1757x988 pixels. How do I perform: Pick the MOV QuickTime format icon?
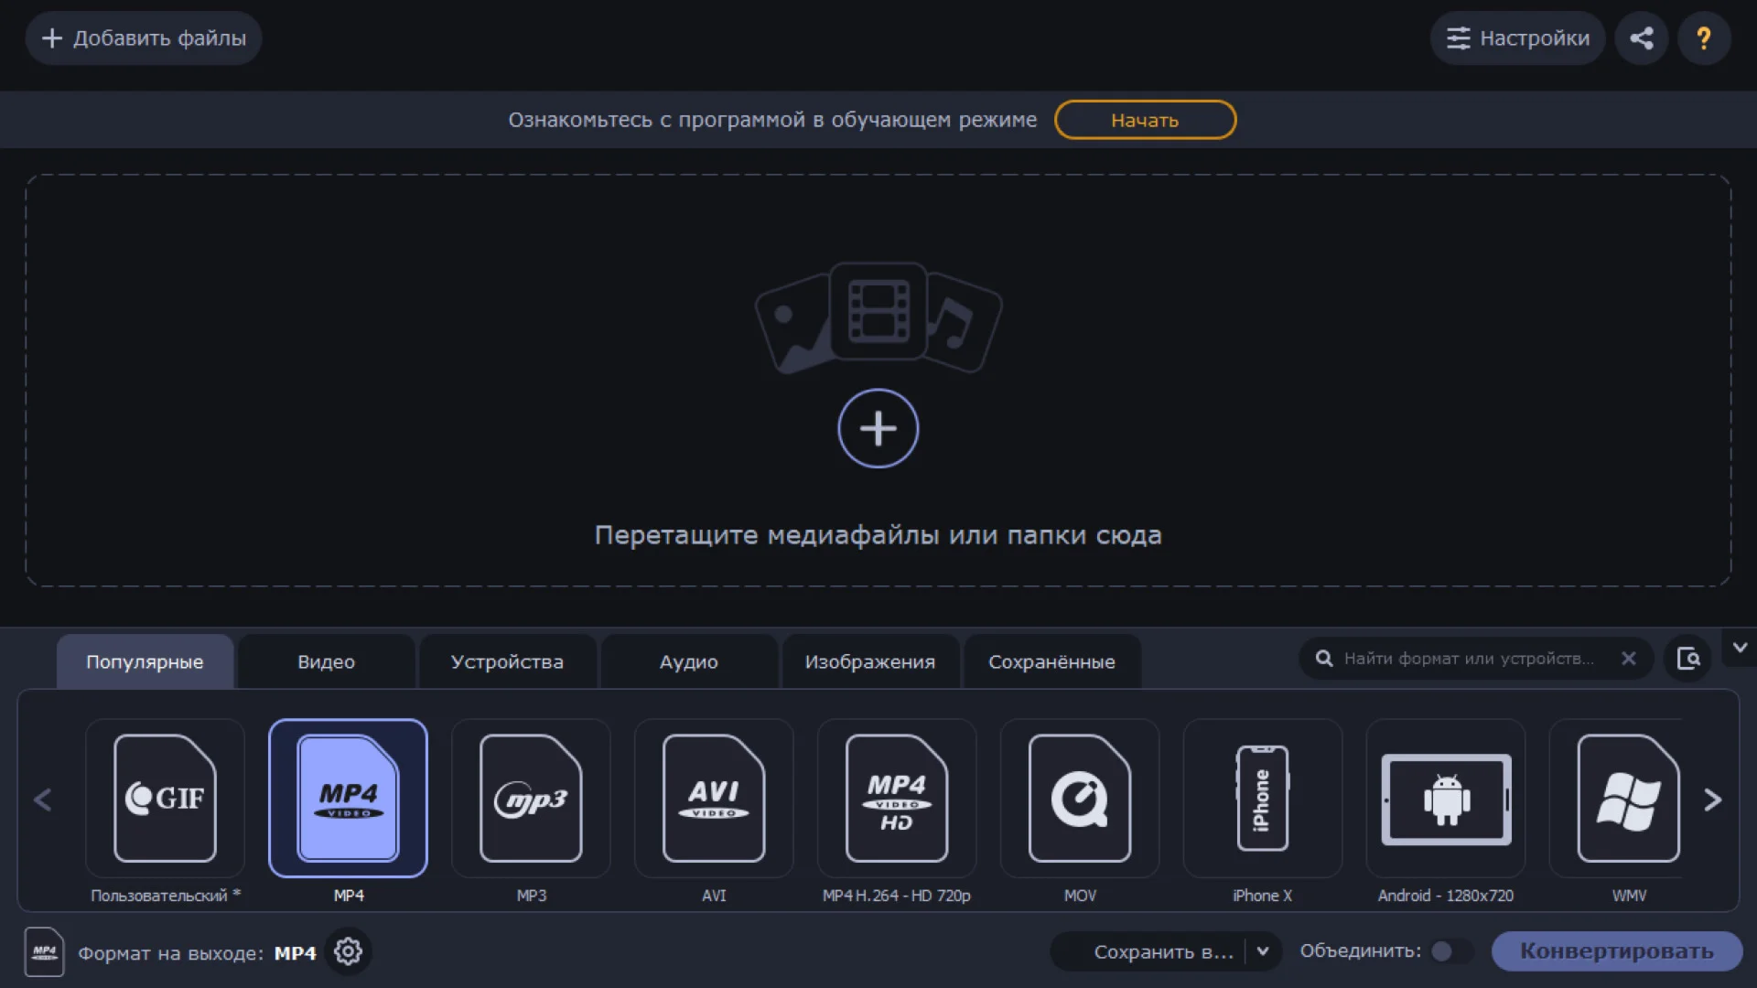[x=1080, y=798]
